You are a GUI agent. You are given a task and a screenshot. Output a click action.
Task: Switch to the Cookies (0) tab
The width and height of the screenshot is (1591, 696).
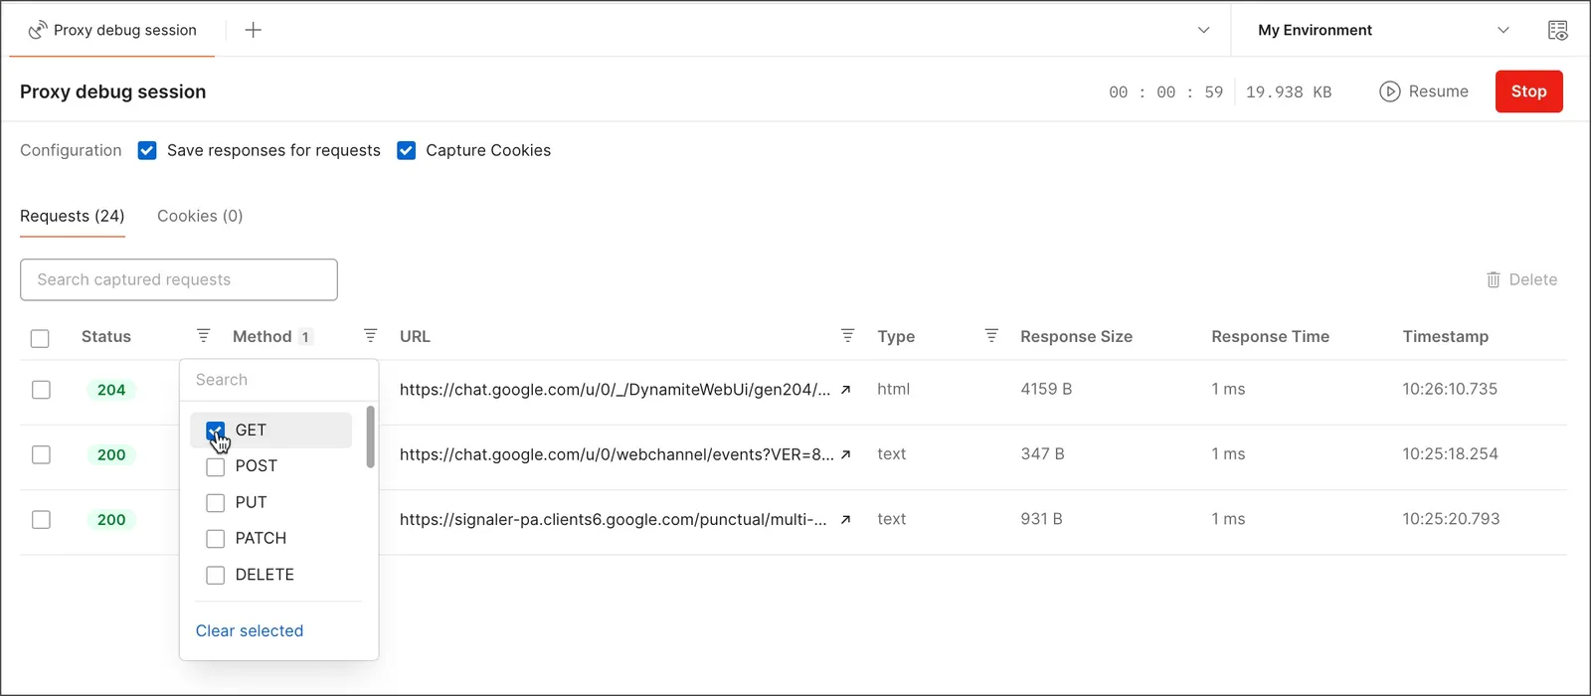pyautogui.click(x=200, y=216)
